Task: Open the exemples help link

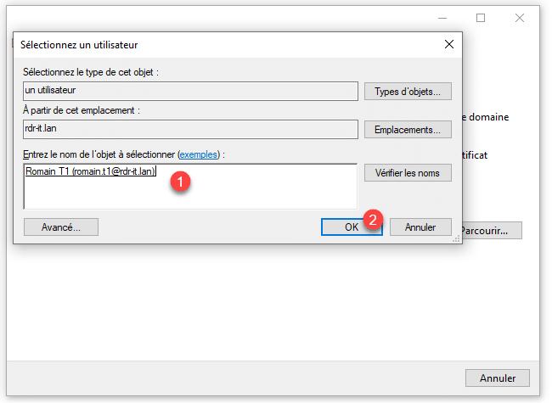Action: coord(197,155)
